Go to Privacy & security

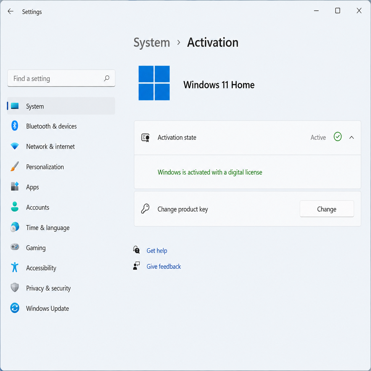pyautogui.click(x=61, y=288)
